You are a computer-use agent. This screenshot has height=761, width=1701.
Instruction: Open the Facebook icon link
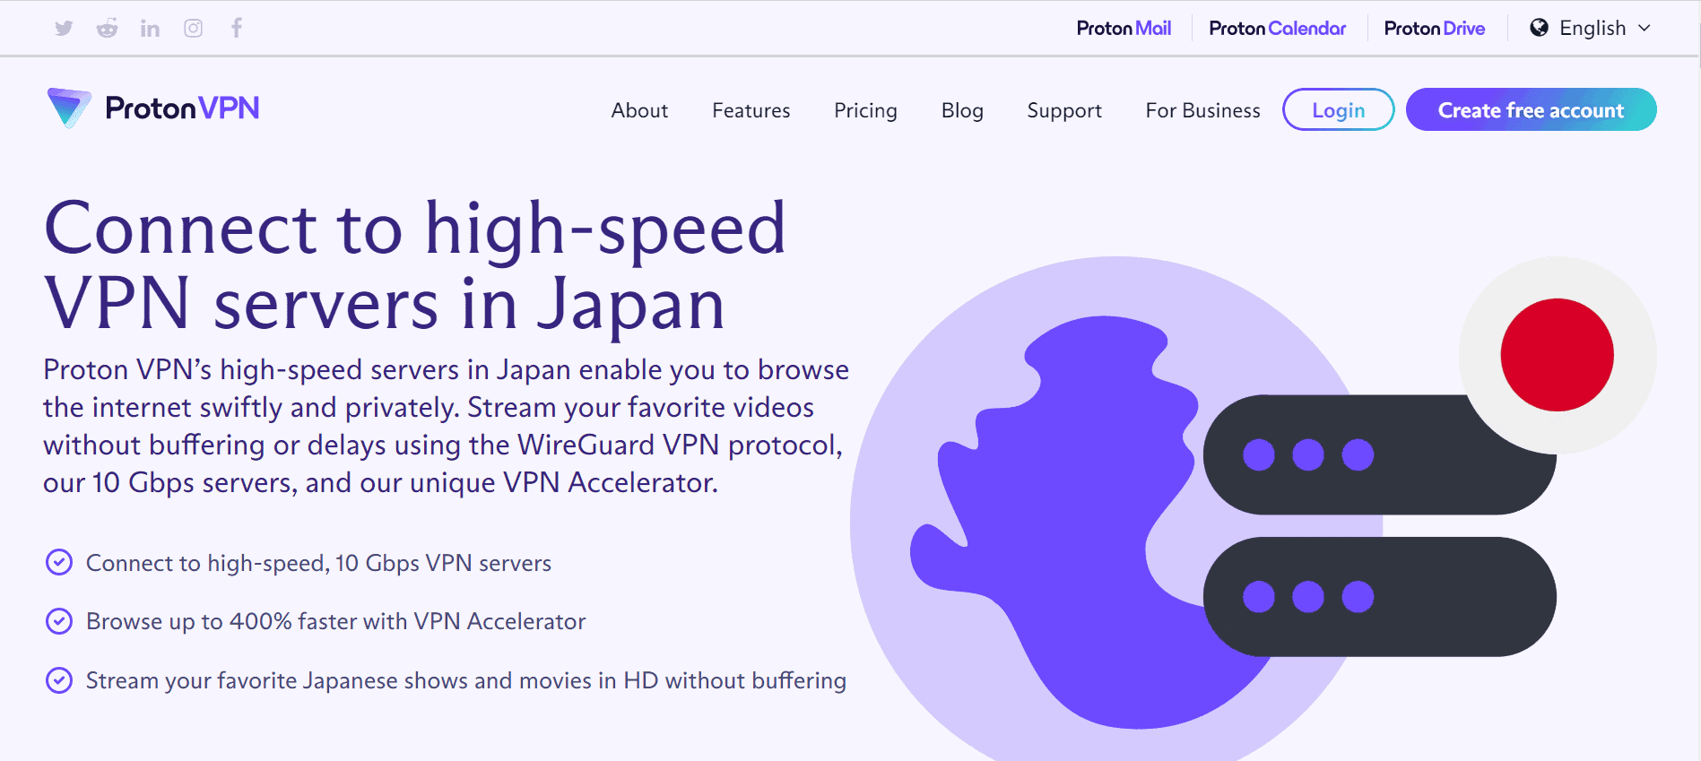point(237,28)
